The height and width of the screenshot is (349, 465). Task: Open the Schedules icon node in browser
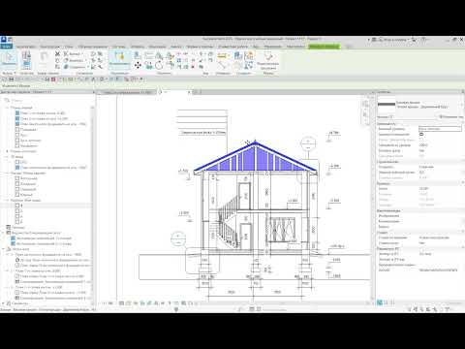click(9, 233)
